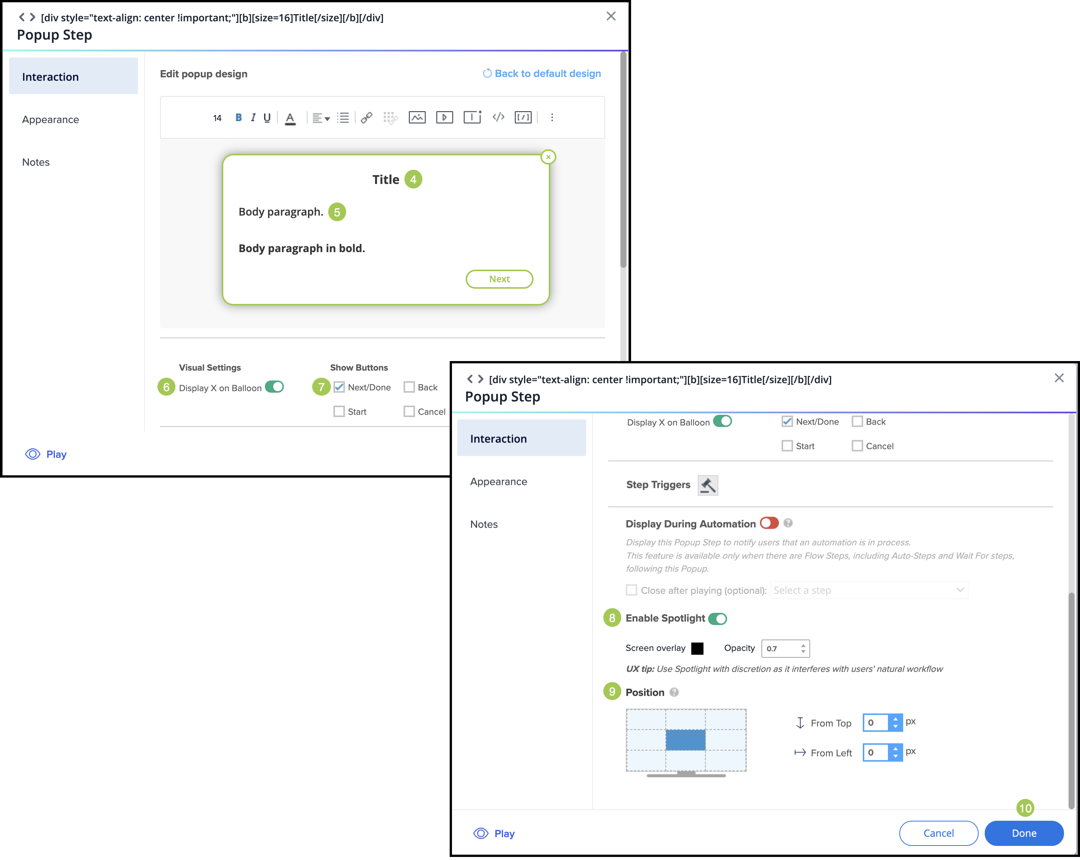Open the Select a step dropdown
This screenshot has height=860, width=1080.
pyautogui.click(x=868, y=590)
